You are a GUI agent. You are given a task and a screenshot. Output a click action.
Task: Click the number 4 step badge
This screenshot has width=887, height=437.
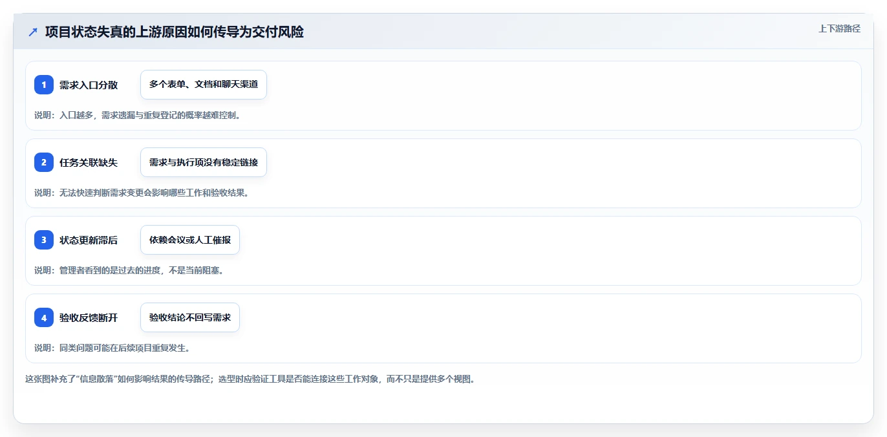(x=44, y=317)
